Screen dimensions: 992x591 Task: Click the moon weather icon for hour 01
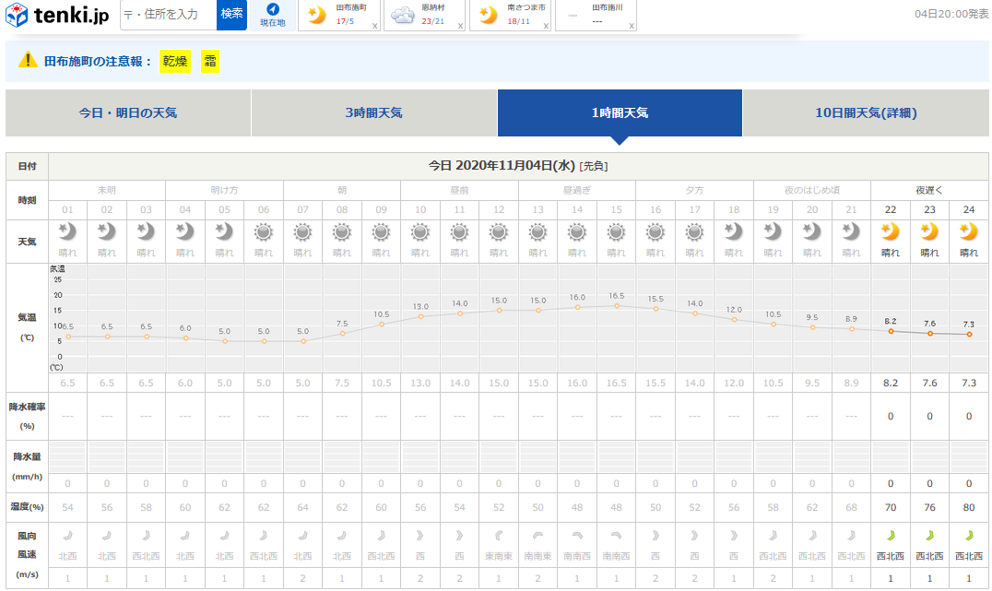(67, 232)
